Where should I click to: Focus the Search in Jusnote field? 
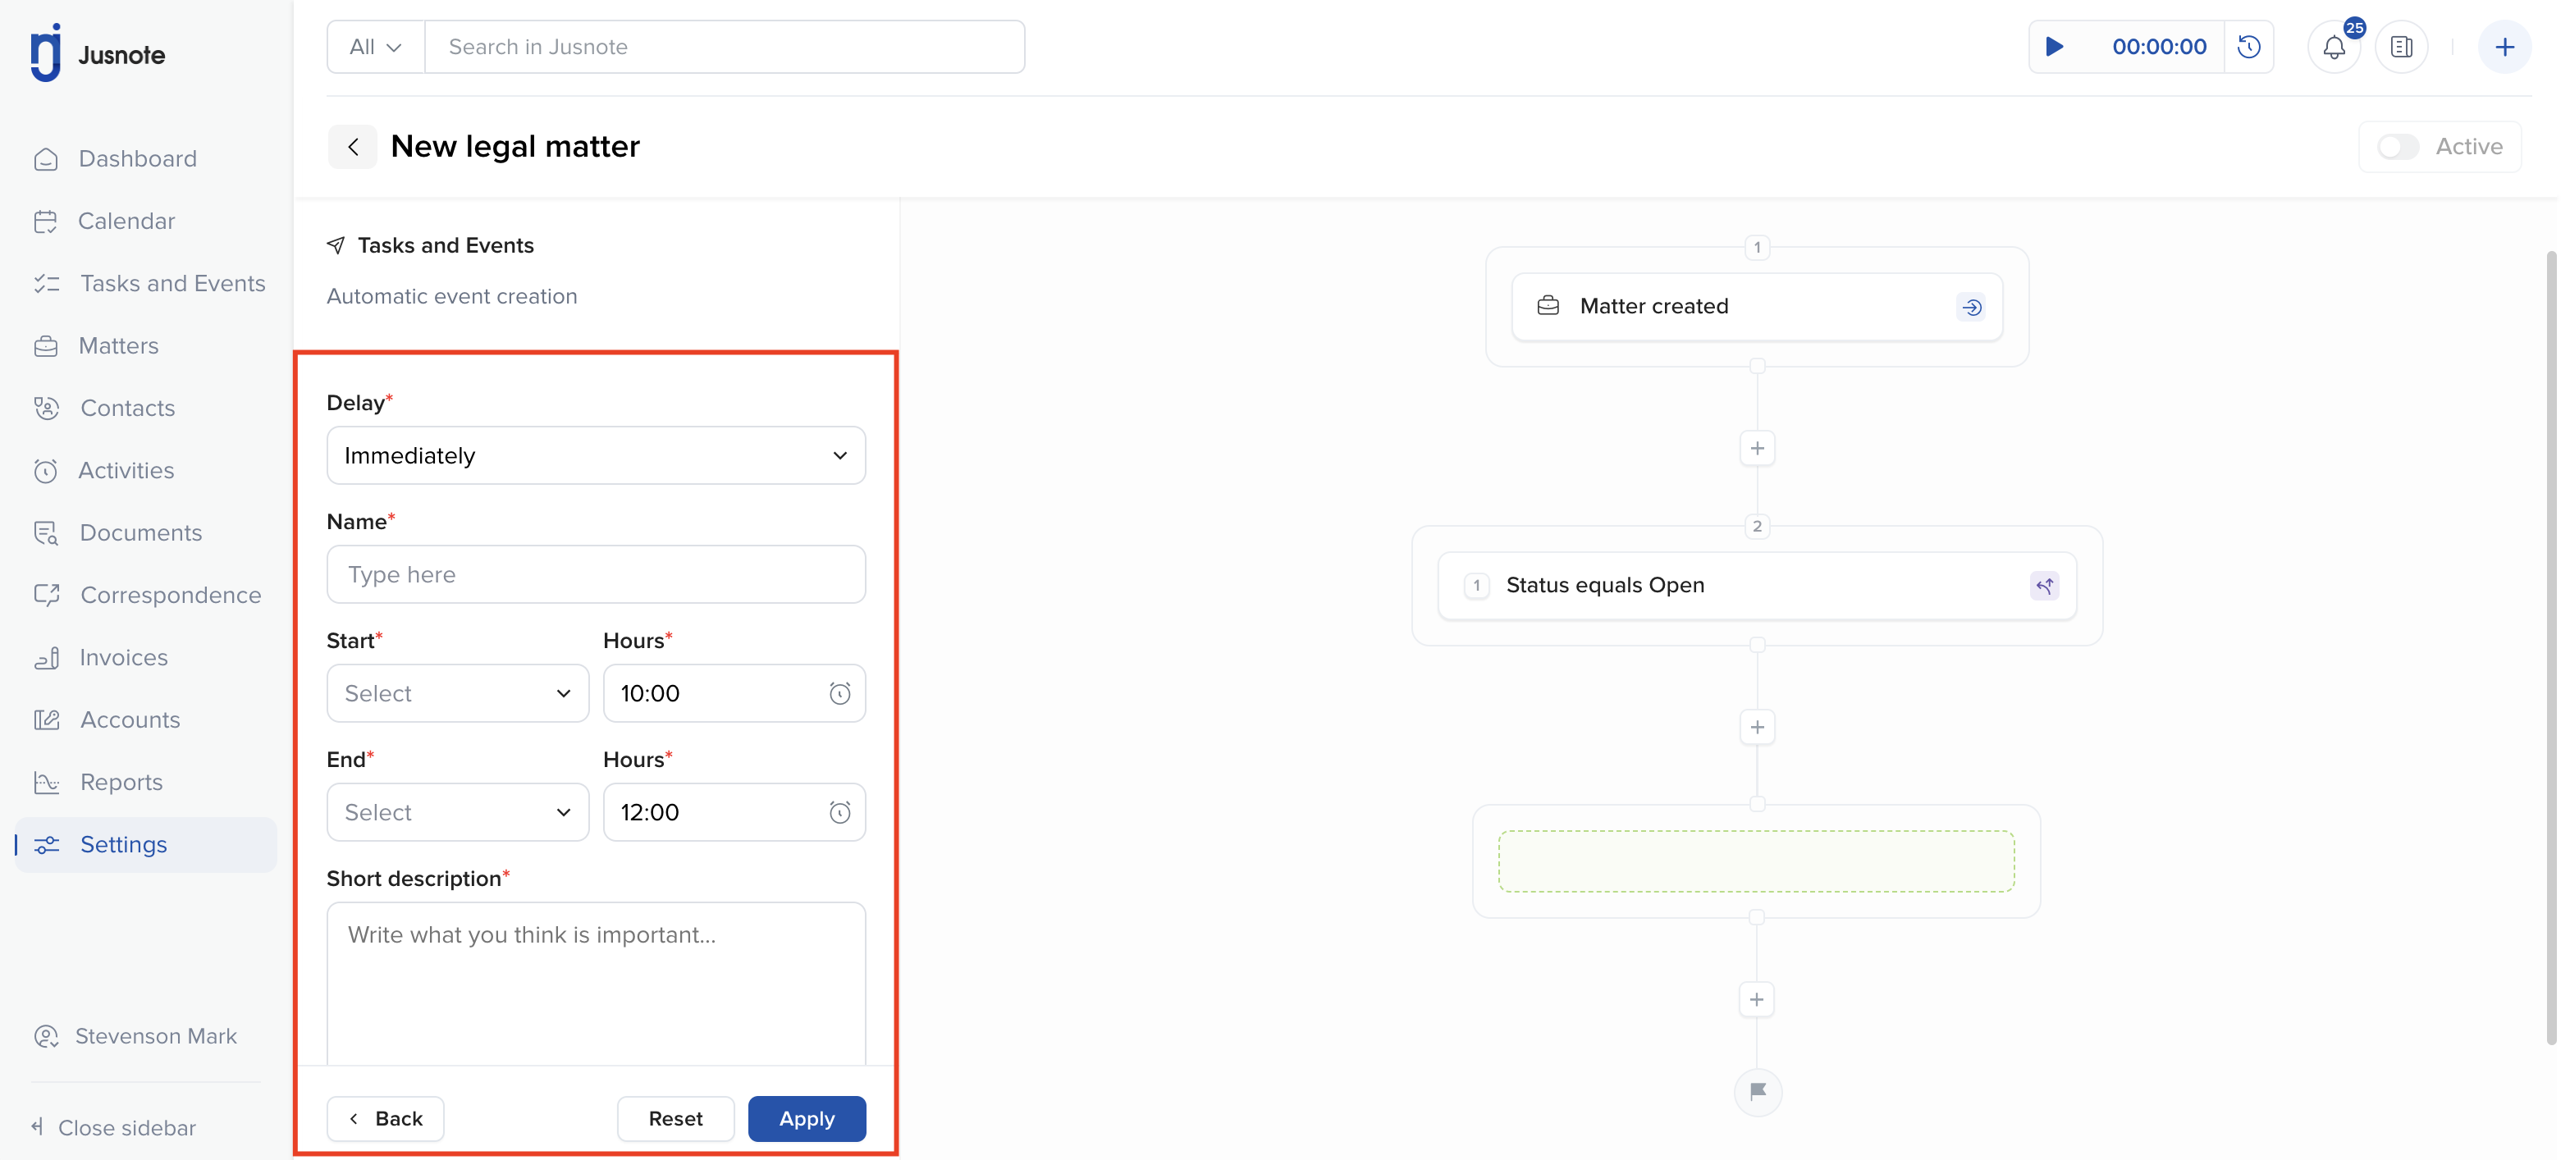(725, 47)
